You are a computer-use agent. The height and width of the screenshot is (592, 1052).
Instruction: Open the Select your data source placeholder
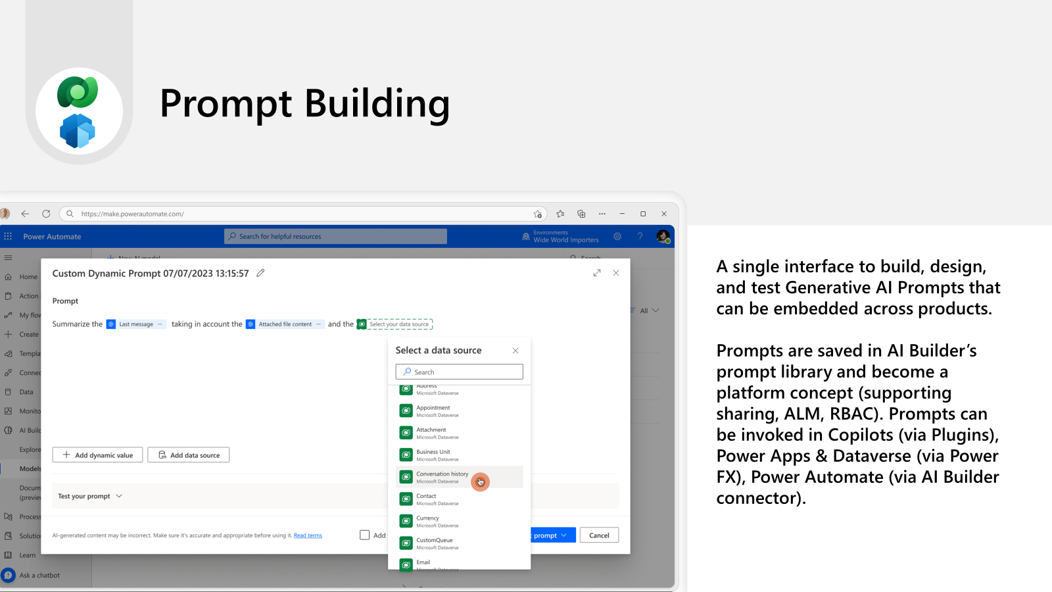click(x=394, y=324)
